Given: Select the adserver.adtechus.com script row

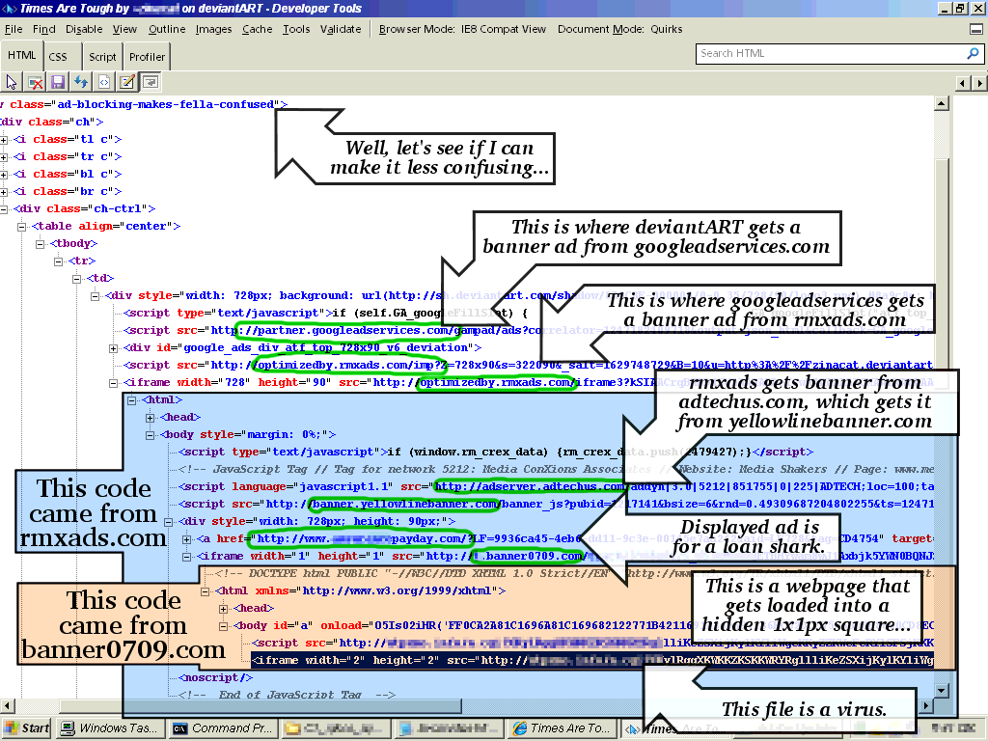Looking at the screenshot, I should pos(556,487).
